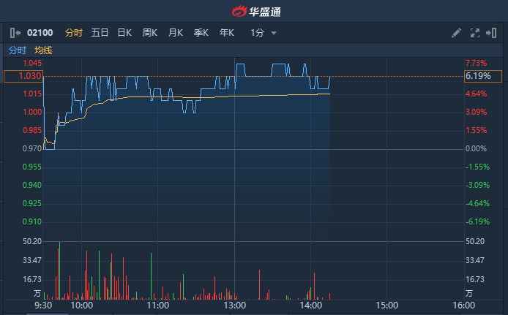Image resolution: width=508 pixels, height=315 pixels.
Task: Select the 分时 chart tab
Action: click(x=74, y=33)
